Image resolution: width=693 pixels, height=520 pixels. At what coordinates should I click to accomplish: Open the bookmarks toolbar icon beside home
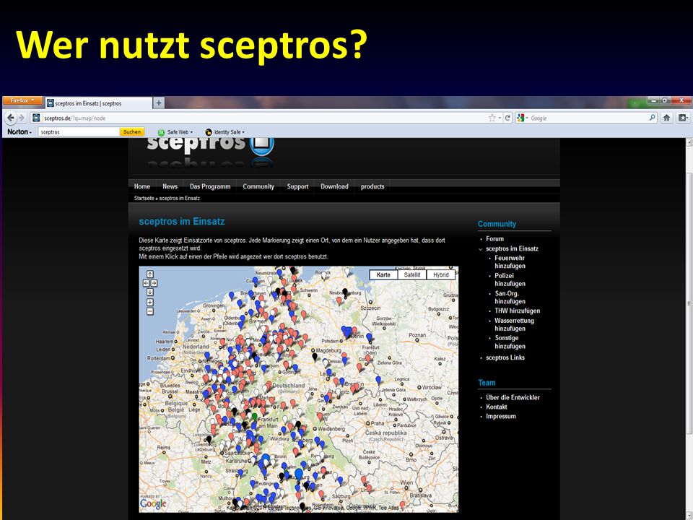pyautogui.click(x=683, y=118)
